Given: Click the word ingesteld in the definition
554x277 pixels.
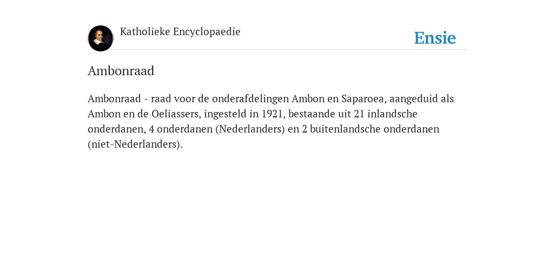Looking at the screenshot, I should [227, 114].
